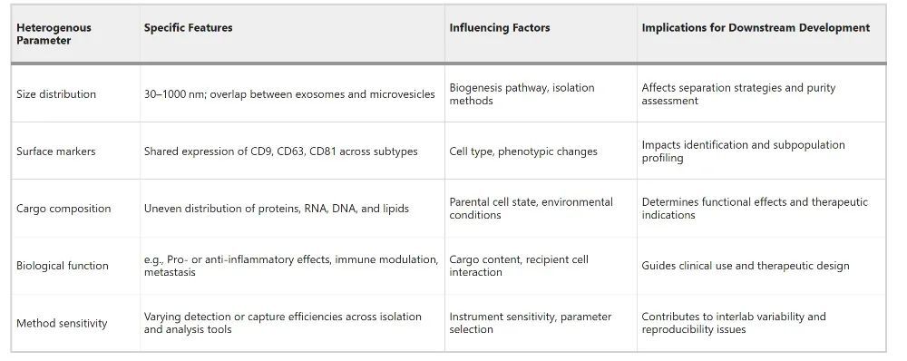Click the Influencing Factors column header
Screen dimensions: 907x361
tap(499, 28)
